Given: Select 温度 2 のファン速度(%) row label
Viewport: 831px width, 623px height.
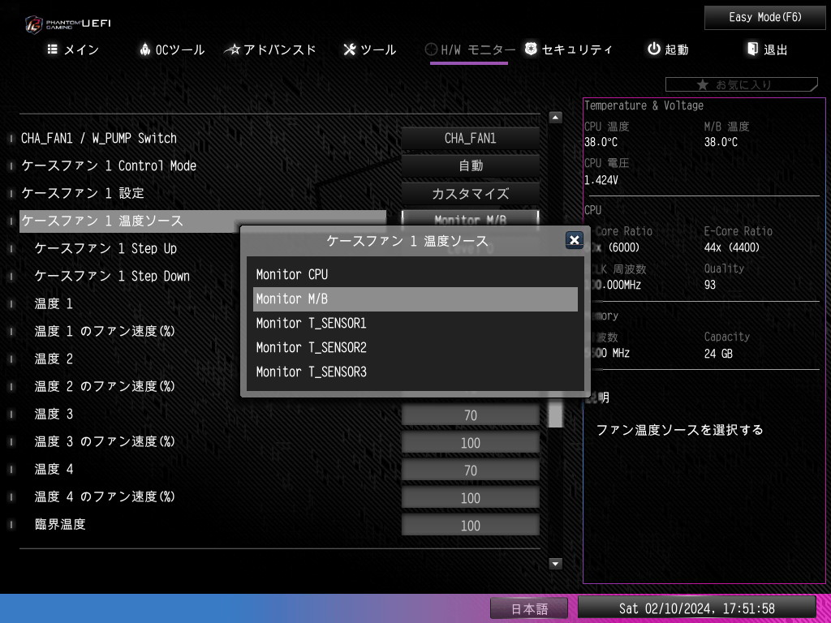Looking at the screenshot, I should [x=105, y=387].
